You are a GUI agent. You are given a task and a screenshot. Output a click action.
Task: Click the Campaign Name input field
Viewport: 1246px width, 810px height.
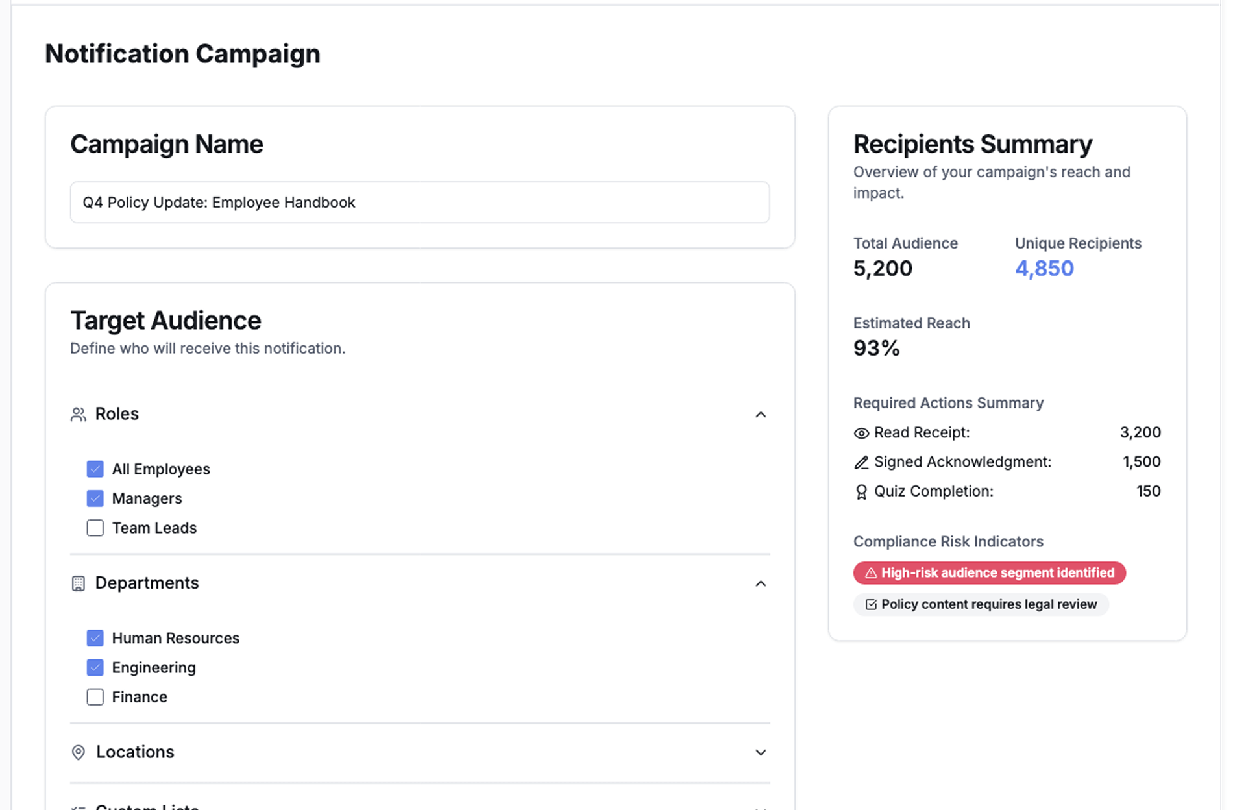[x=419, y=202]
